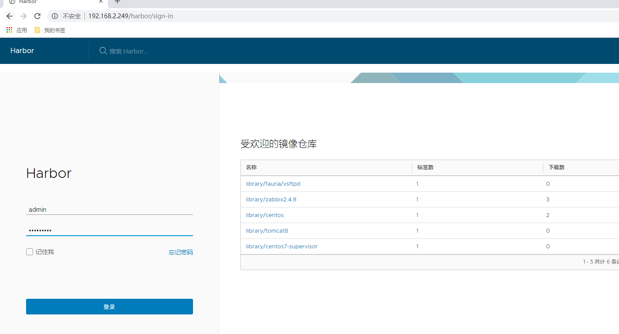Click download count 0 in centos7-supervisor row
Viewport: 619px width, 334px height.
(x=548, y=247)
